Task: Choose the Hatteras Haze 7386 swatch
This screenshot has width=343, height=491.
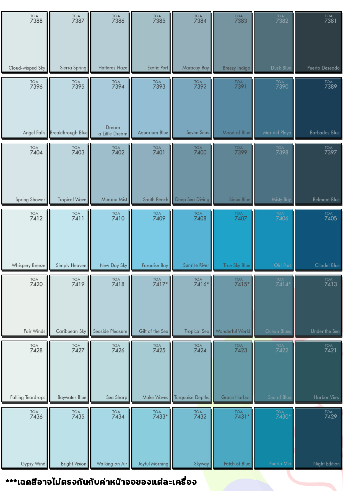Action: pyautogui.click(x=110, y=42)
